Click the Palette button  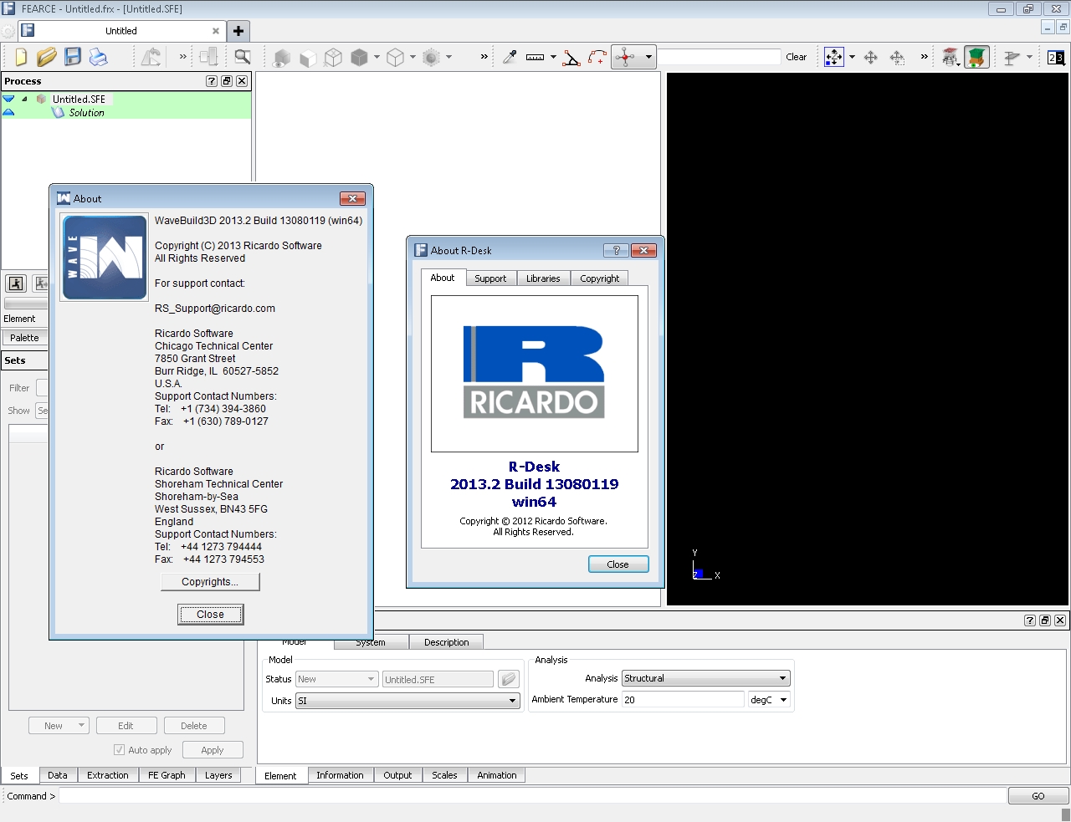pyautogui.click(x=24, y=338)
